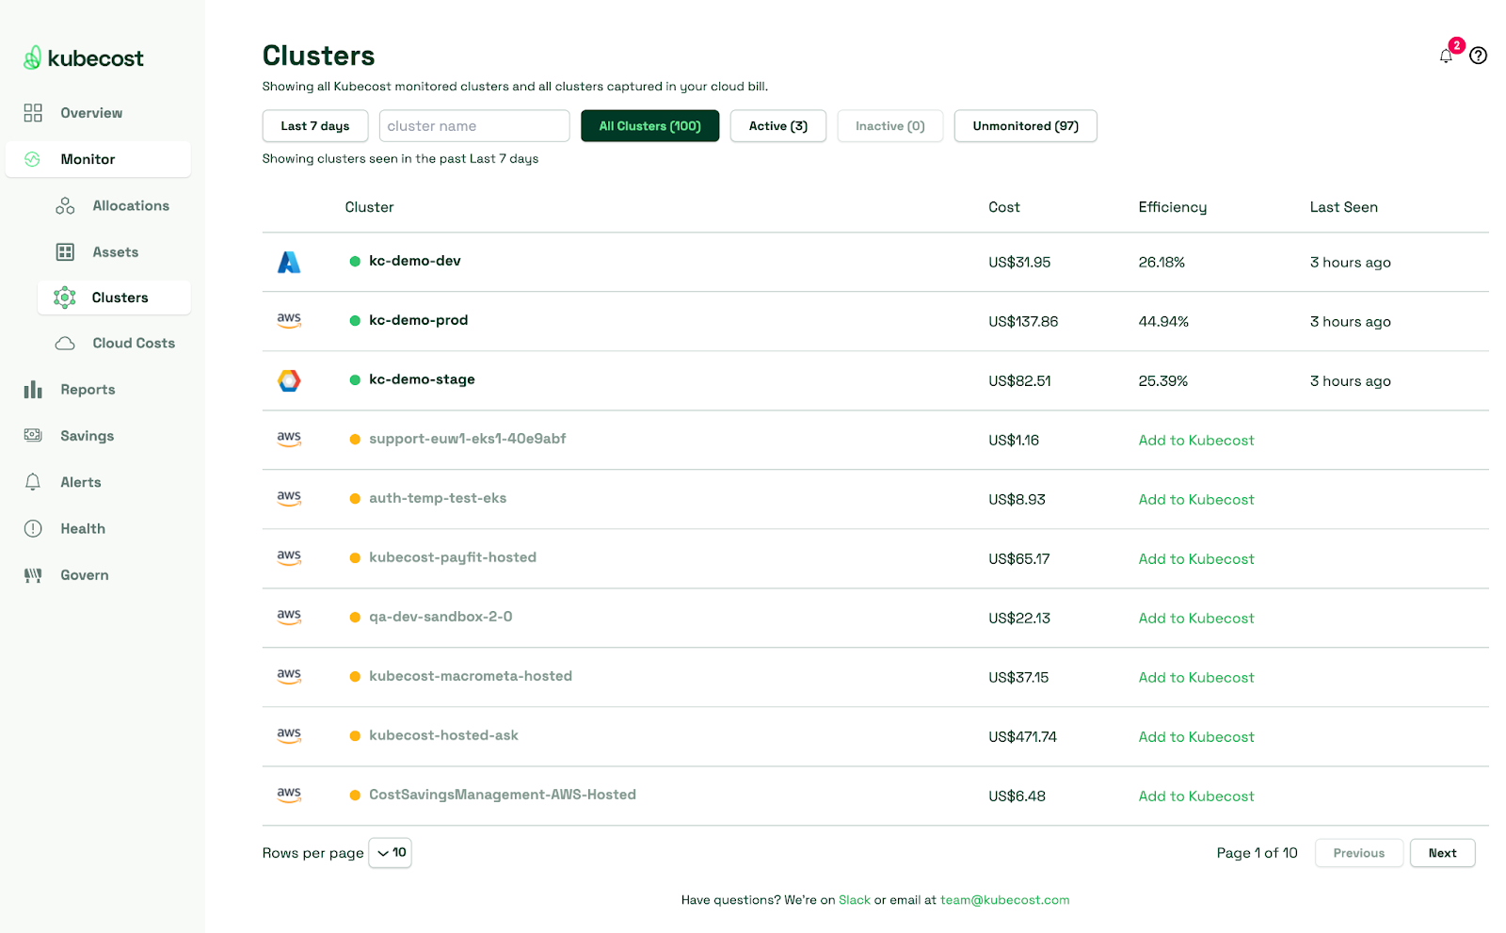Click the Previous page button

1359,853
